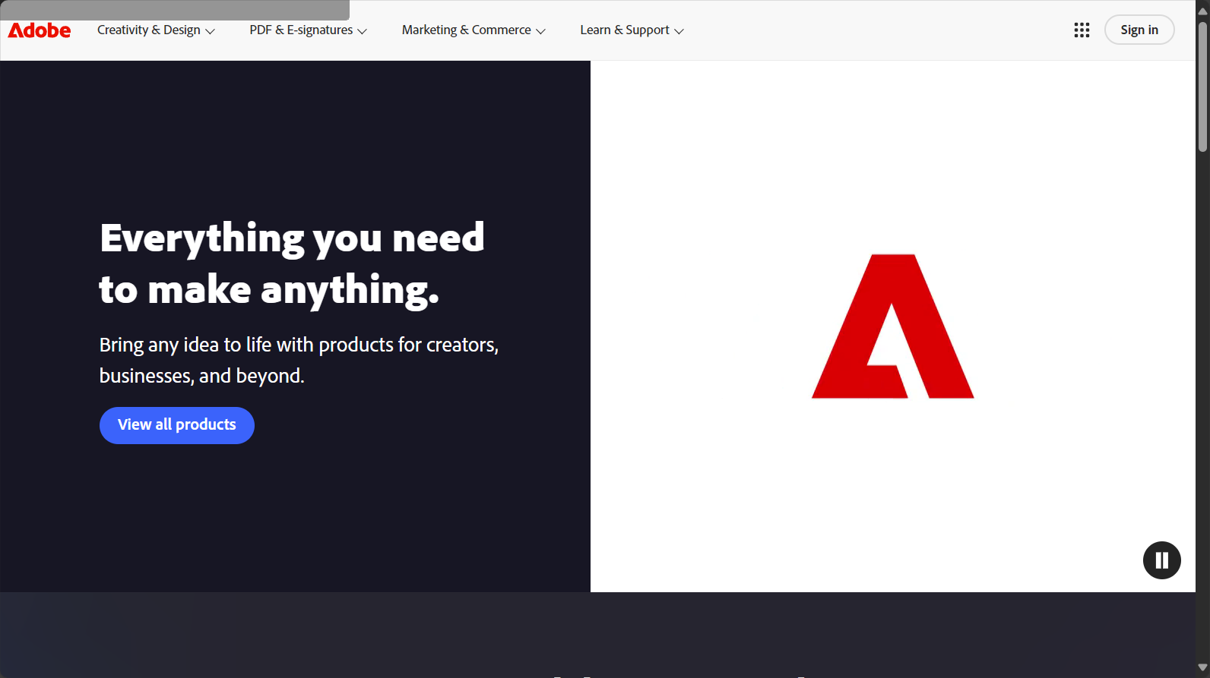This screenshot has height=678, width=1210.
Task: Click the Sign in button
Action: tap(1139, 30)
